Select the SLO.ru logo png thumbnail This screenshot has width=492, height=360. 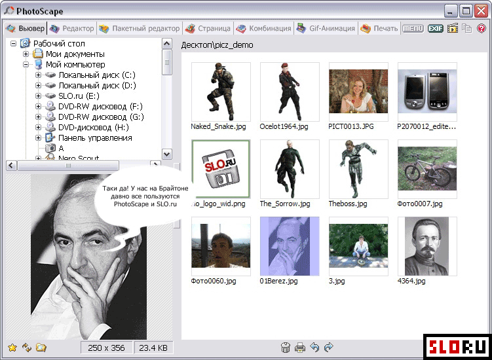(221, 169)
